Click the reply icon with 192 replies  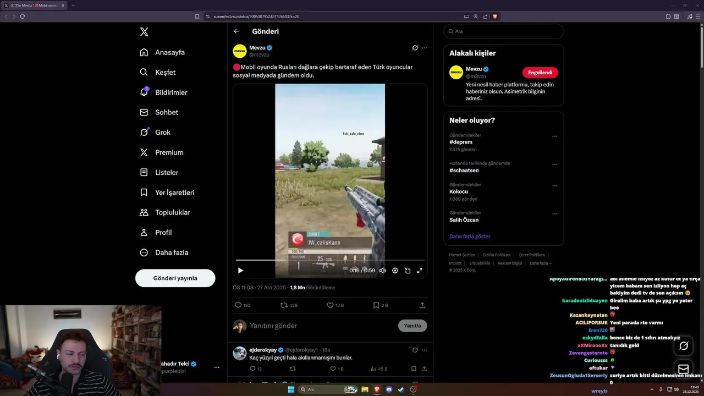[x=243, y=305]
